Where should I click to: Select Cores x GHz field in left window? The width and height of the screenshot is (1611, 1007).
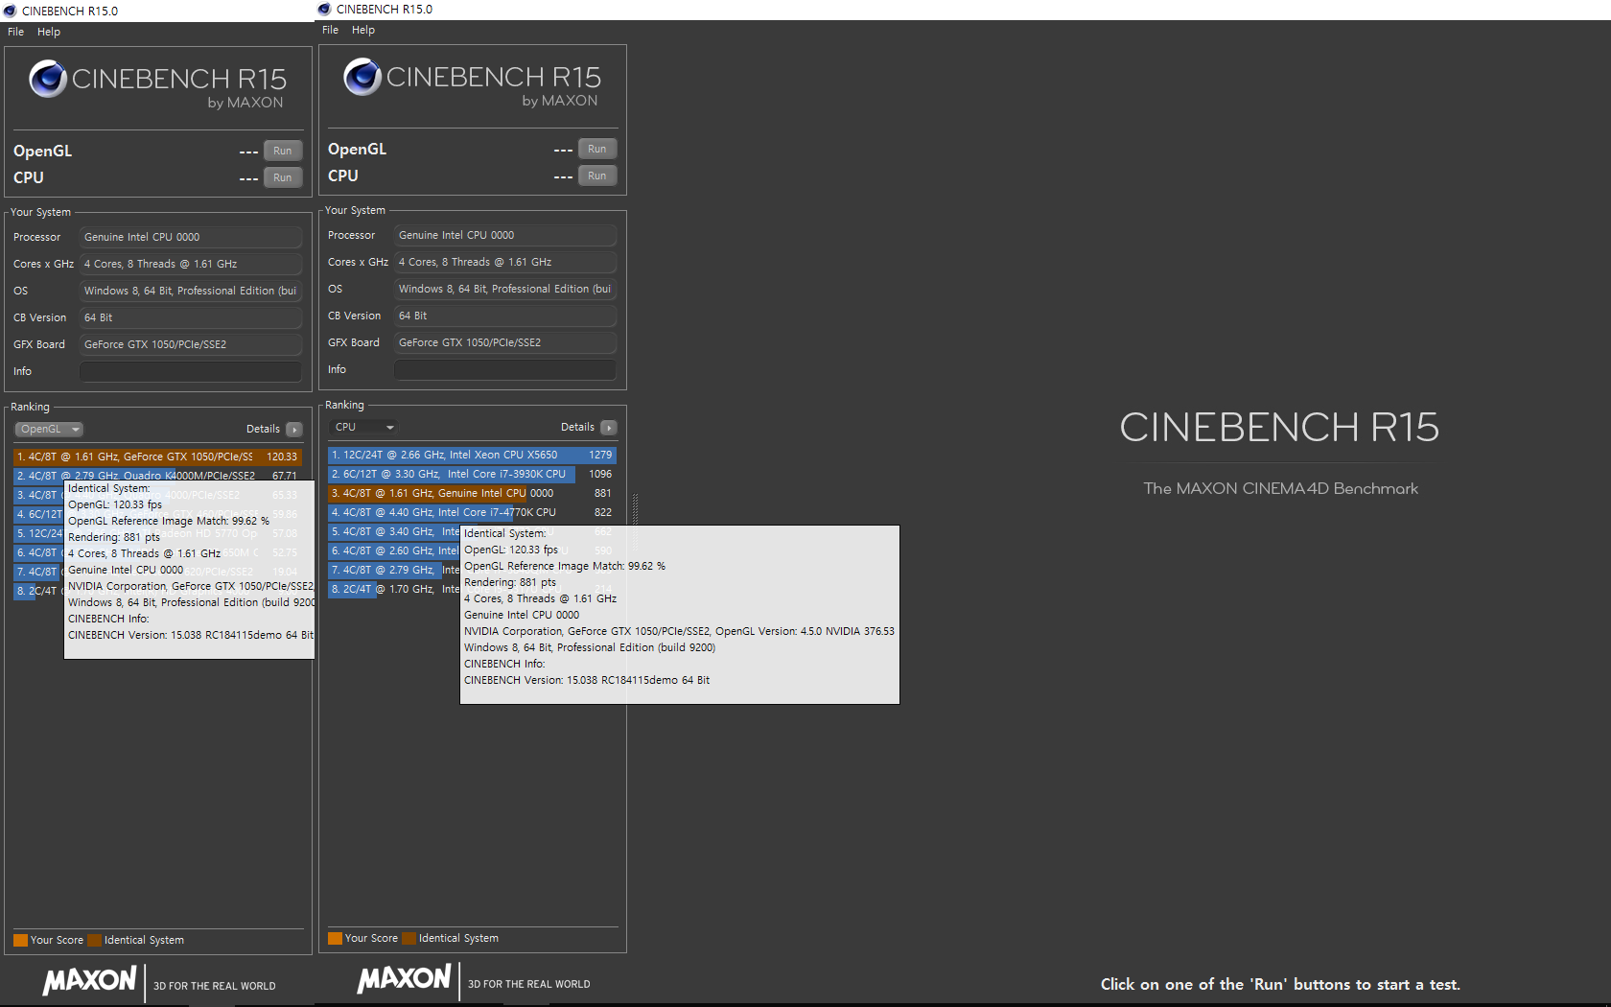click(x=191, y=264)
